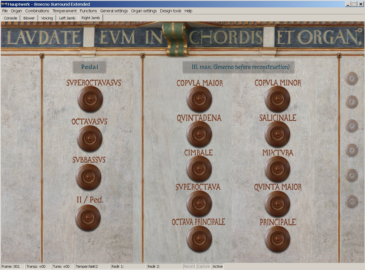
Task: Engage the Principale stop knob
Action: [x=277, y=239]
